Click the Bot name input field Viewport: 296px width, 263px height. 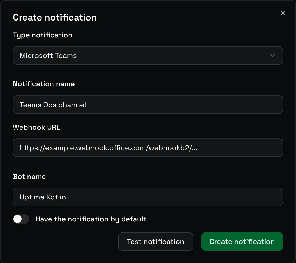[x=148, y=197]
